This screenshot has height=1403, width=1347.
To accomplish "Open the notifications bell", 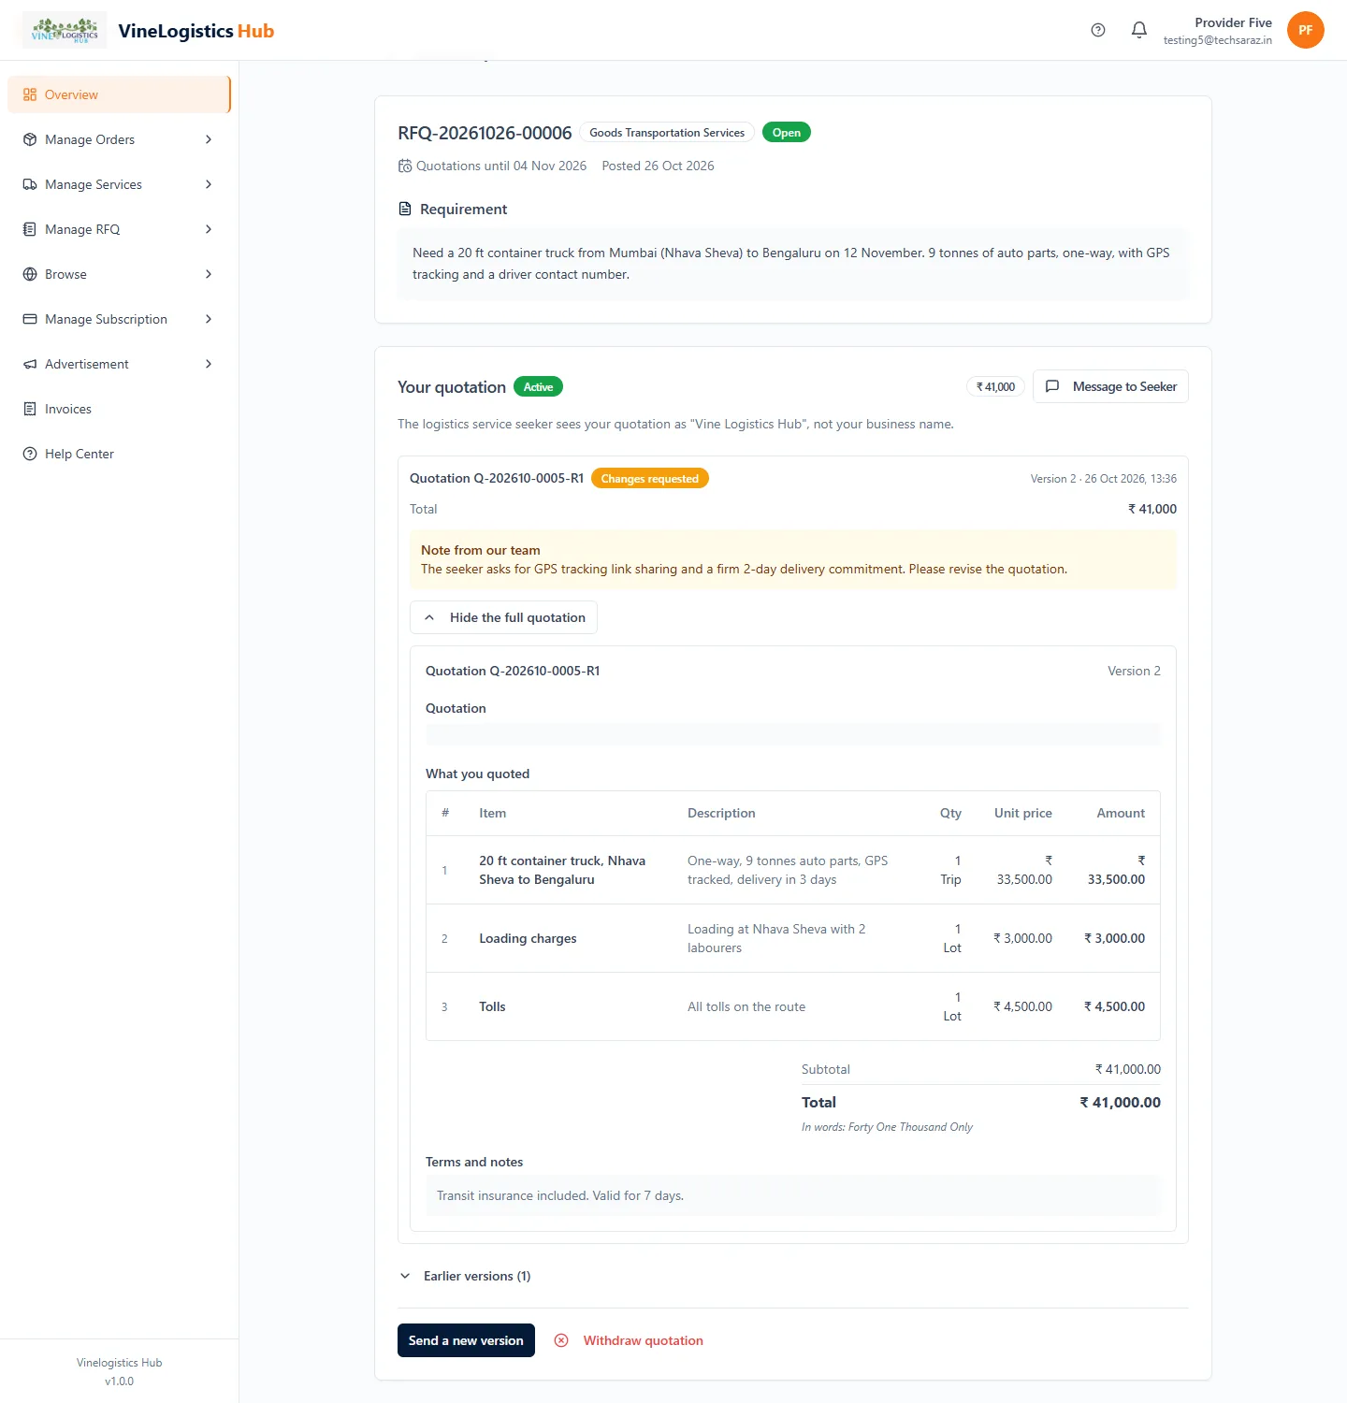I will point(1139,30).
